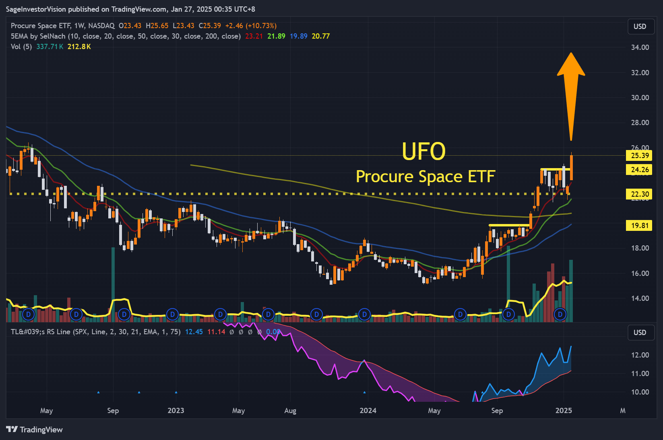Click the volume average value '212.8K'
663x440 pixels.
point(79,47)
